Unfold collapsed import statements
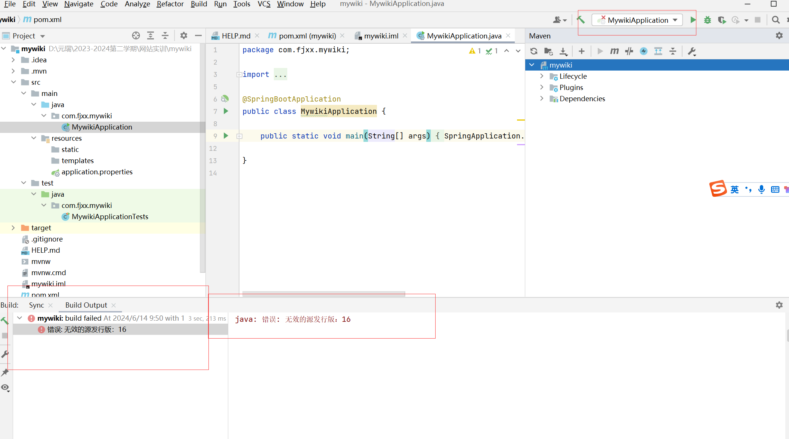The width and height of the screenshot is (789, 439). (x=239, y=75)
